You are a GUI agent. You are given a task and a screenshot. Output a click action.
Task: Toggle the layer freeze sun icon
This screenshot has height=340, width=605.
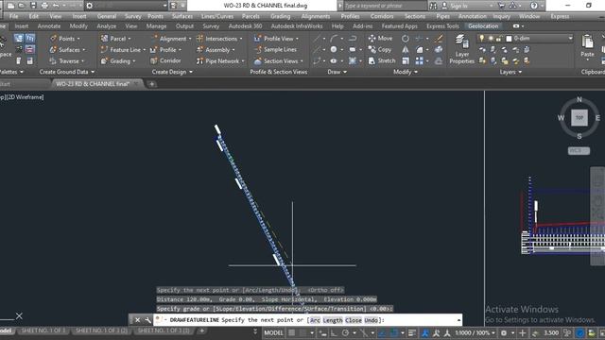[491, 38]
